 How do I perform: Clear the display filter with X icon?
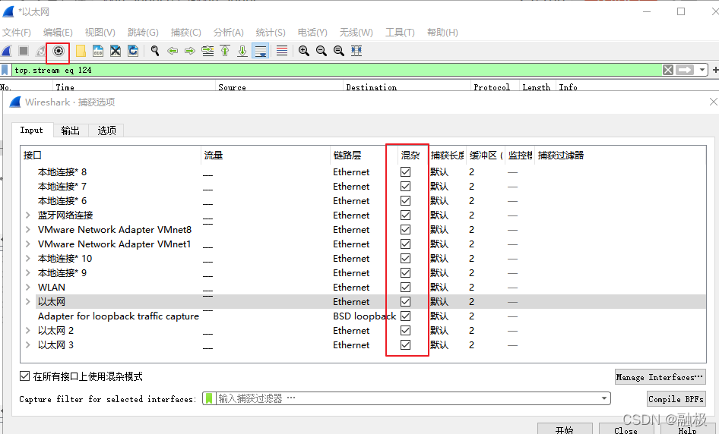(x=668, y=70)
